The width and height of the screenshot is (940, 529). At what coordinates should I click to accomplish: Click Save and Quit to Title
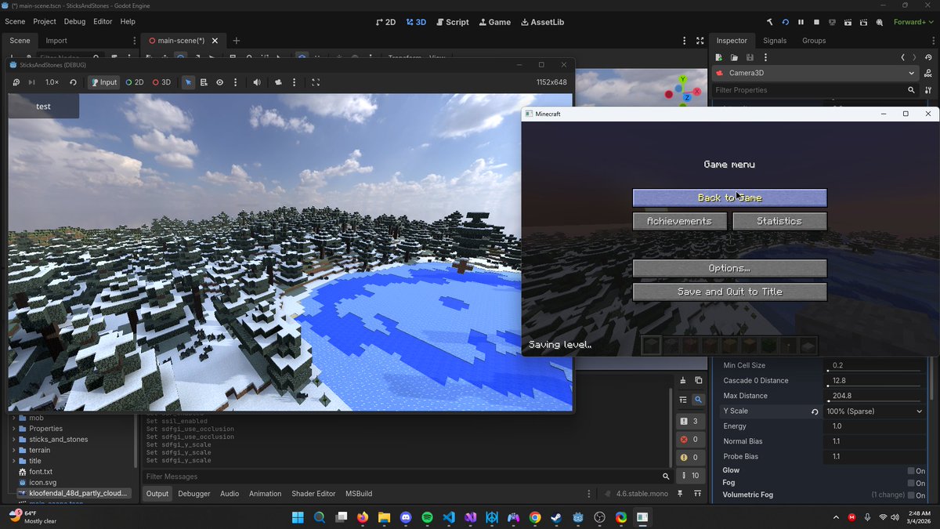point(729,292)
